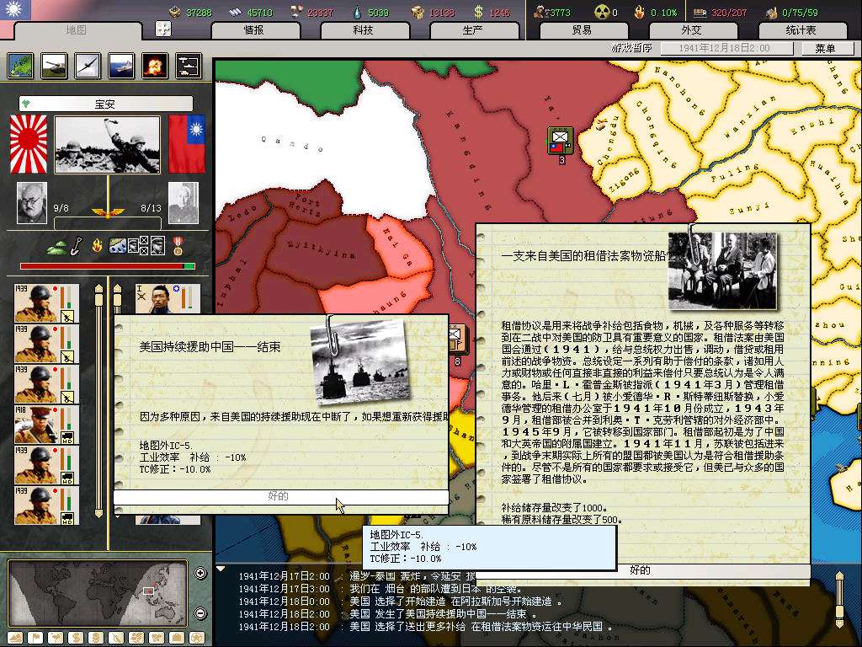Select the terrain map mode icon
862x647 pixels.
click(21, 66)
